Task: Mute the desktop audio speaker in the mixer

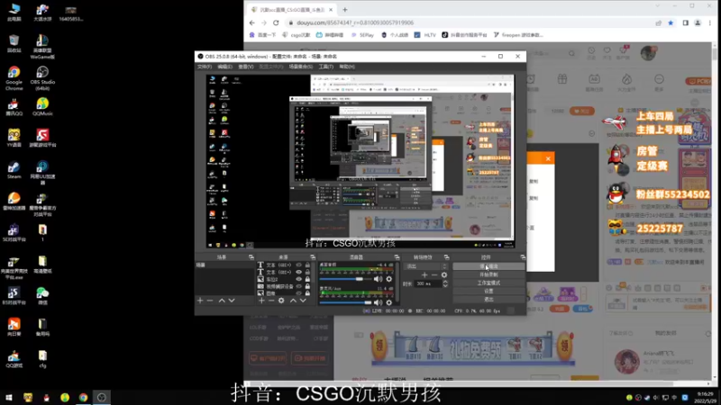Action: point(378,279)
